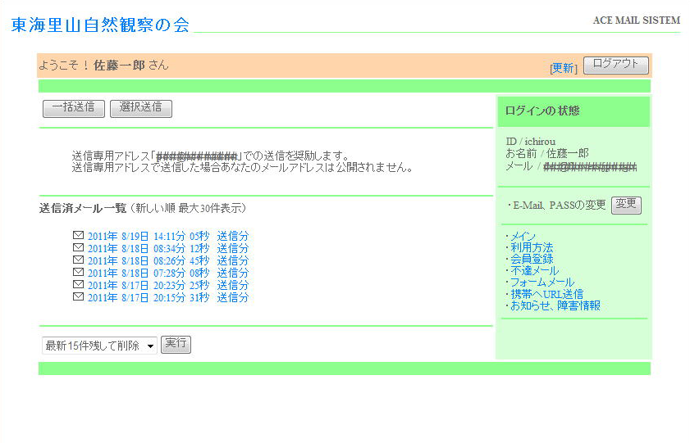The image size is (690, 443).
Task: Open the 利用方法 menu link
Action: 532,248
